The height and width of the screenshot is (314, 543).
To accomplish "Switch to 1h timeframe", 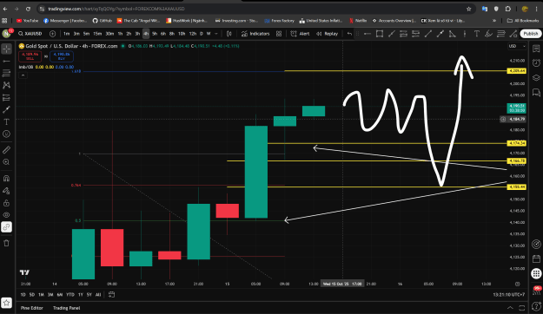I will [120, 34].
